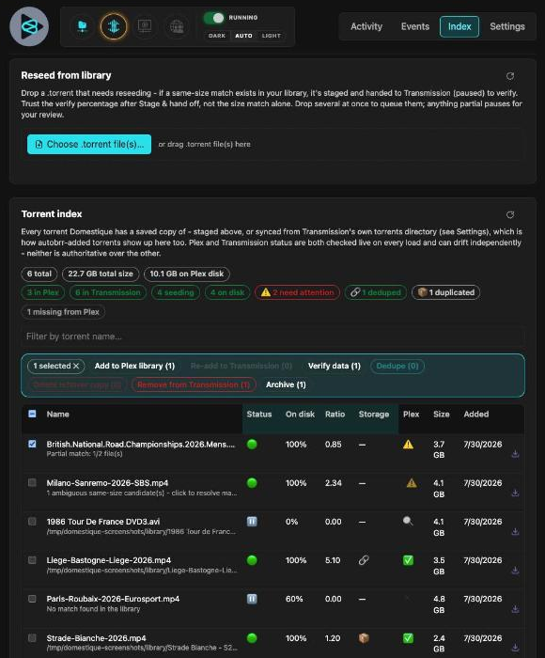Image resolution: width=545 pixels, height=658 pixels.
Task: Click Add to Plex library (1)
Action: 134,366
